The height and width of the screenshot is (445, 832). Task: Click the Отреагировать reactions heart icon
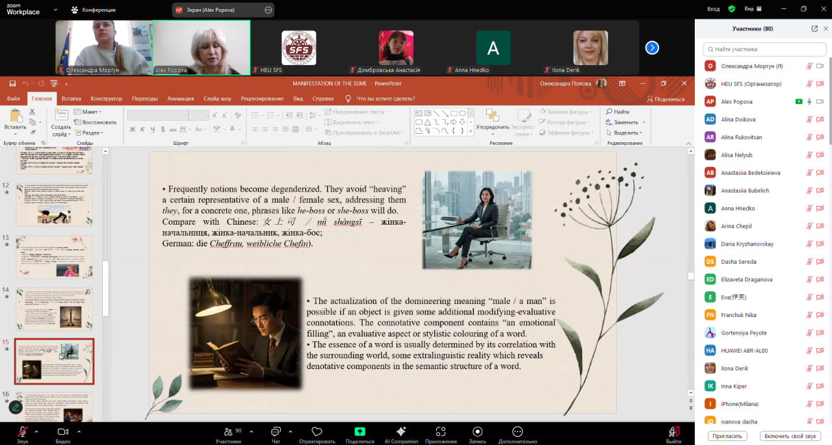317,432
